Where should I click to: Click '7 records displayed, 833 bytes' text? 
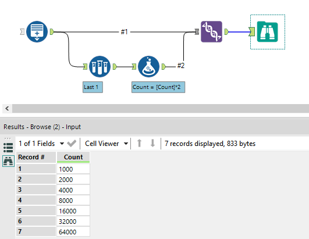coord(210,144)
